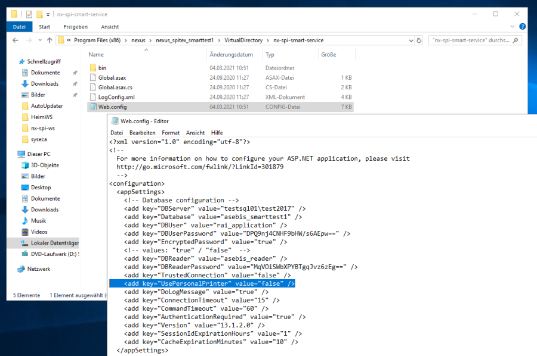Image resolution: width=537 pixels, height=356 pixels.
Task: Open the bin folder icon
Action: pyautogui.click(x=92, y=68)
